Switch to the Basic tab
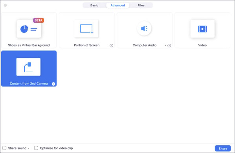This screenshot has width=235, height=153. [x=94, y=5]
